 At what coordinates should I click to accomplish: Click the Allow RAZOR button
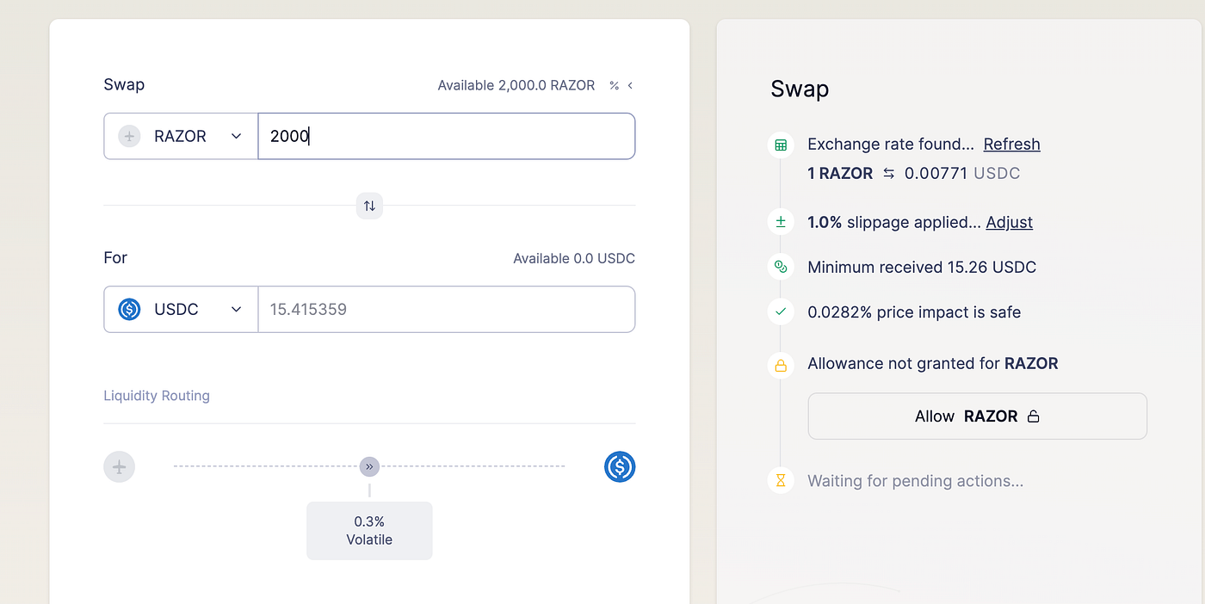tap(977, 416)
